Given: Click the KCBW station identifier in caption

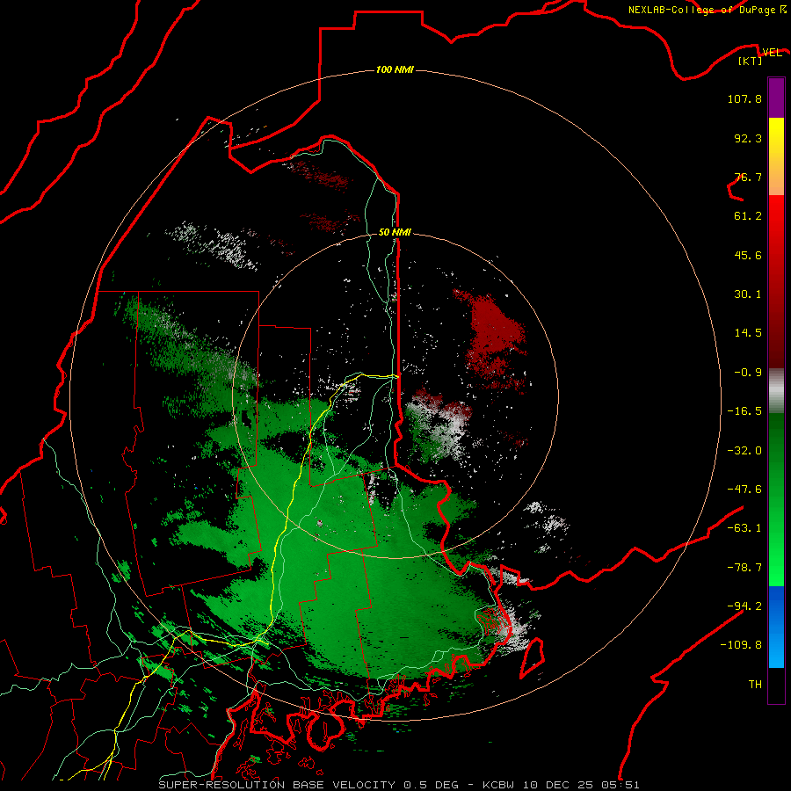Looking at the screenshot, I should 500,785.
